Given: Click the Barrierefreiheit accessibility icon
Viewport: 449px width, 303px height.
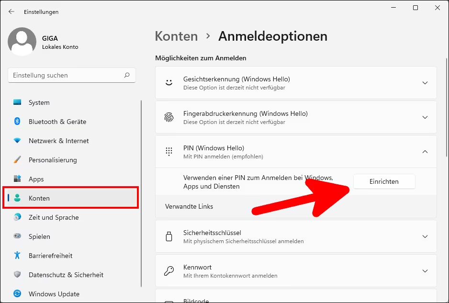Looking at the screenshot, I should click(x=18, y=256).
